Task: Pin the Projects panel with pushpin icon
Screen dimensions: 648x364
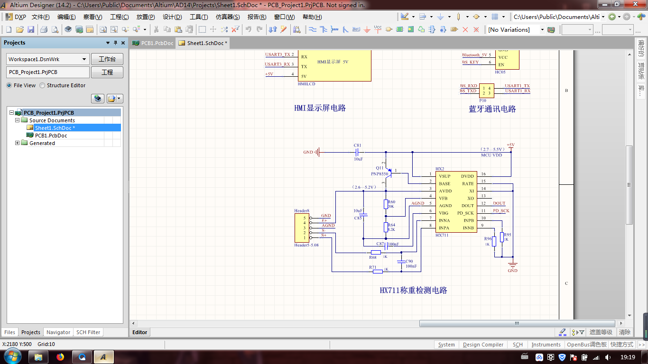Action: pos(115,43)
